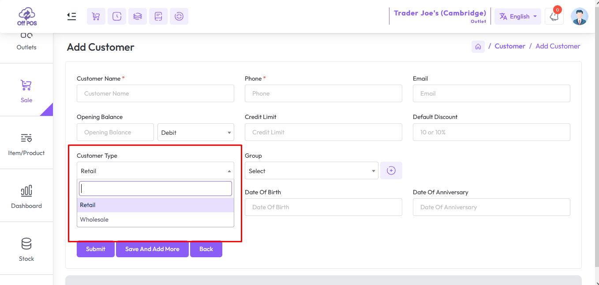Click the shopping cart icon in top toolbar
599x285 pixels.
(96, 16)
